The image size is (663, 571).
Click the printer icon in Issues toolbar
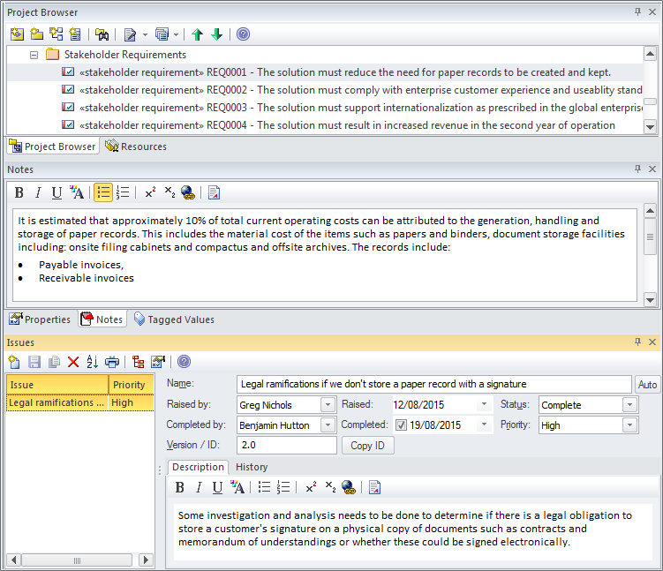coord(112,362)
